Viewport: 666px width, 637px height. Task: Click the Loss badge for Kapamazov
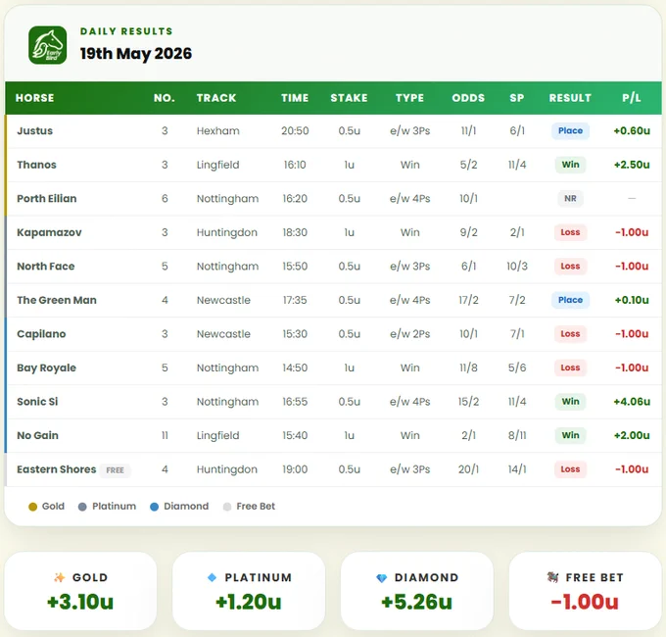pyautogui.click(x=570, y=232)
